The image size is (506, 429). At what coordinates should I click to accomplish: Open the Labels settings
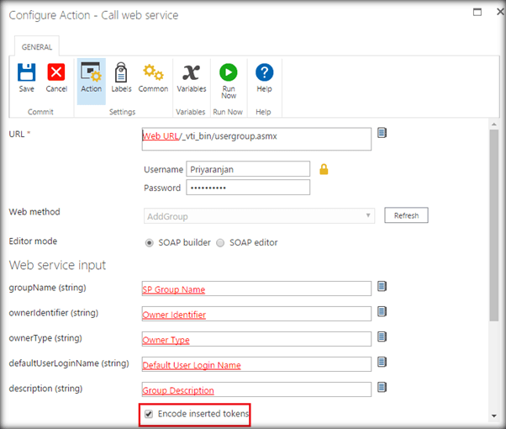121,77
